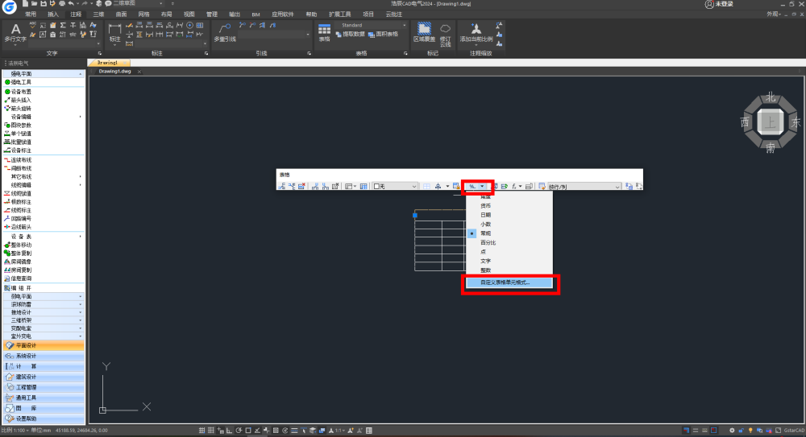Click the insert row above icon in 表格 toolbar
Screen dimensions: 806x437
(x=281, y=187)
